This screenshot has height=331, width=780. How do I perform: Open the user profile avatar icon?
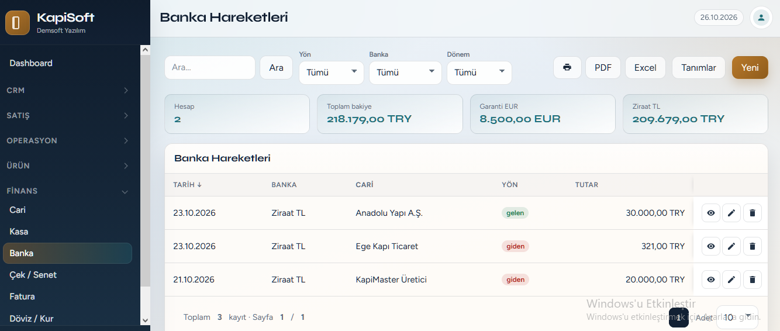click(761, 18)
